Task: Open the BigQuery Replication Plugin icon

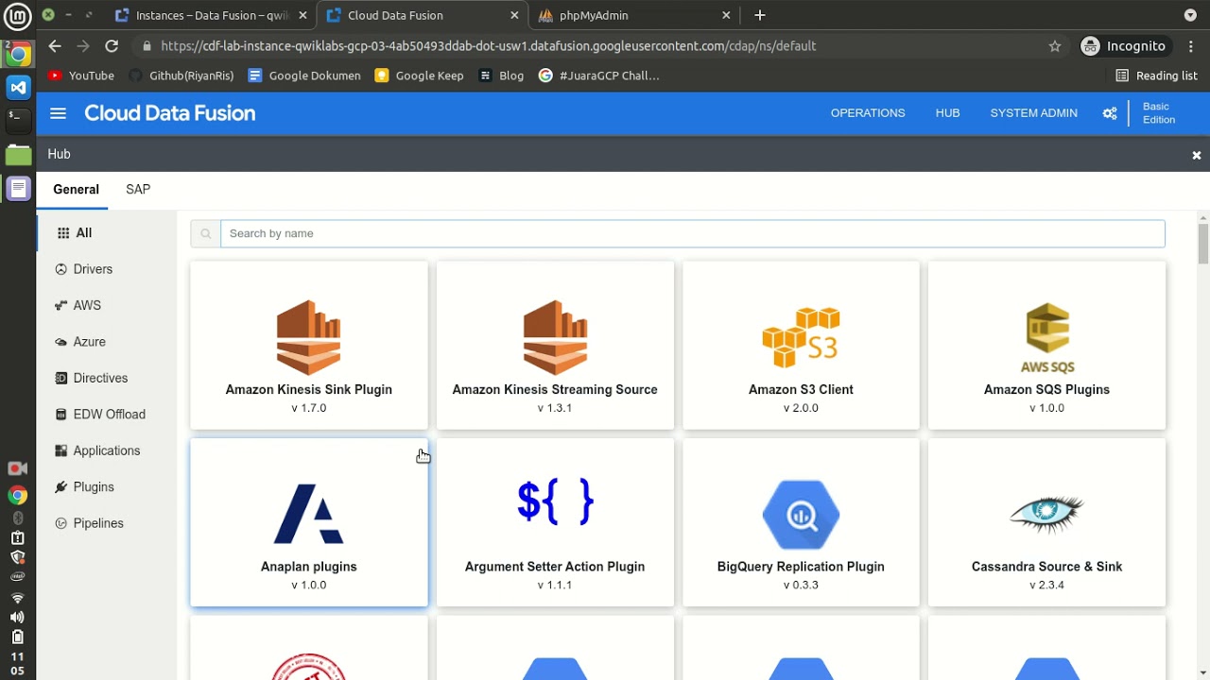Action: (x=801, y=514)
